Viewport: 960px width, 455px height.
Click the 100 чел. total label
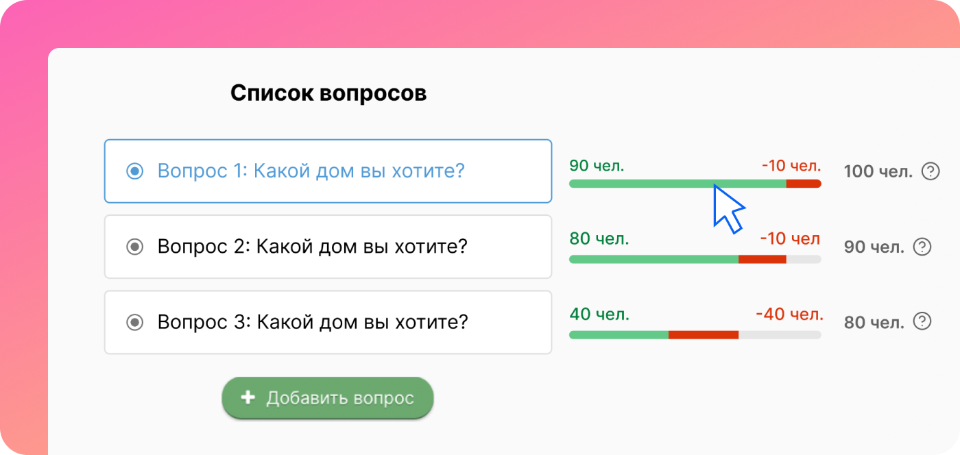(878, 171)
